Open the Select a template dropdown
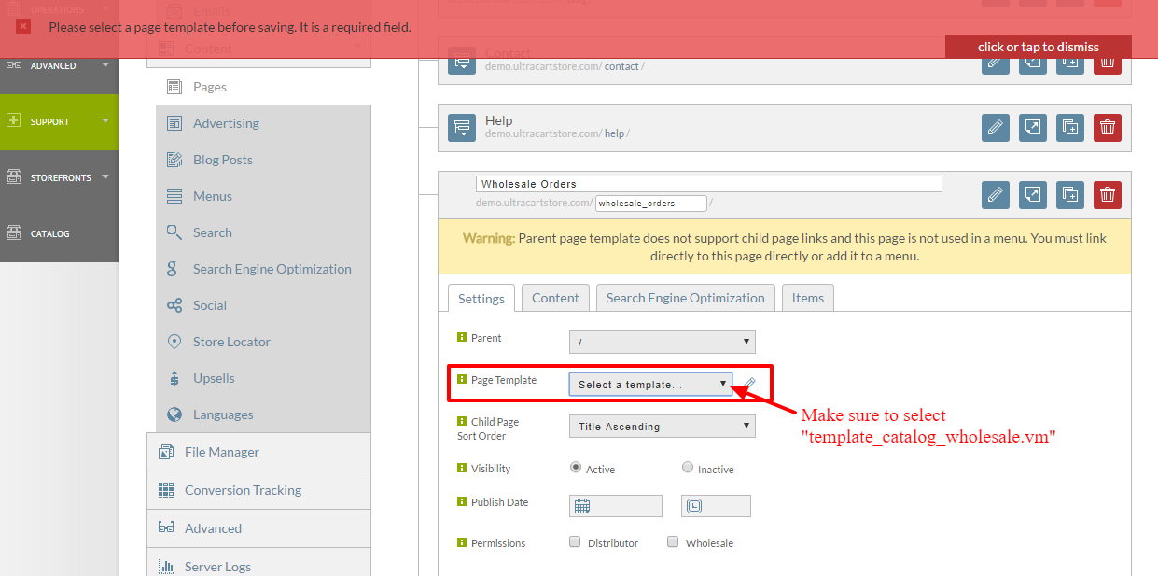The width and height of the screenshot is (1158, 576). pos(651,384)
